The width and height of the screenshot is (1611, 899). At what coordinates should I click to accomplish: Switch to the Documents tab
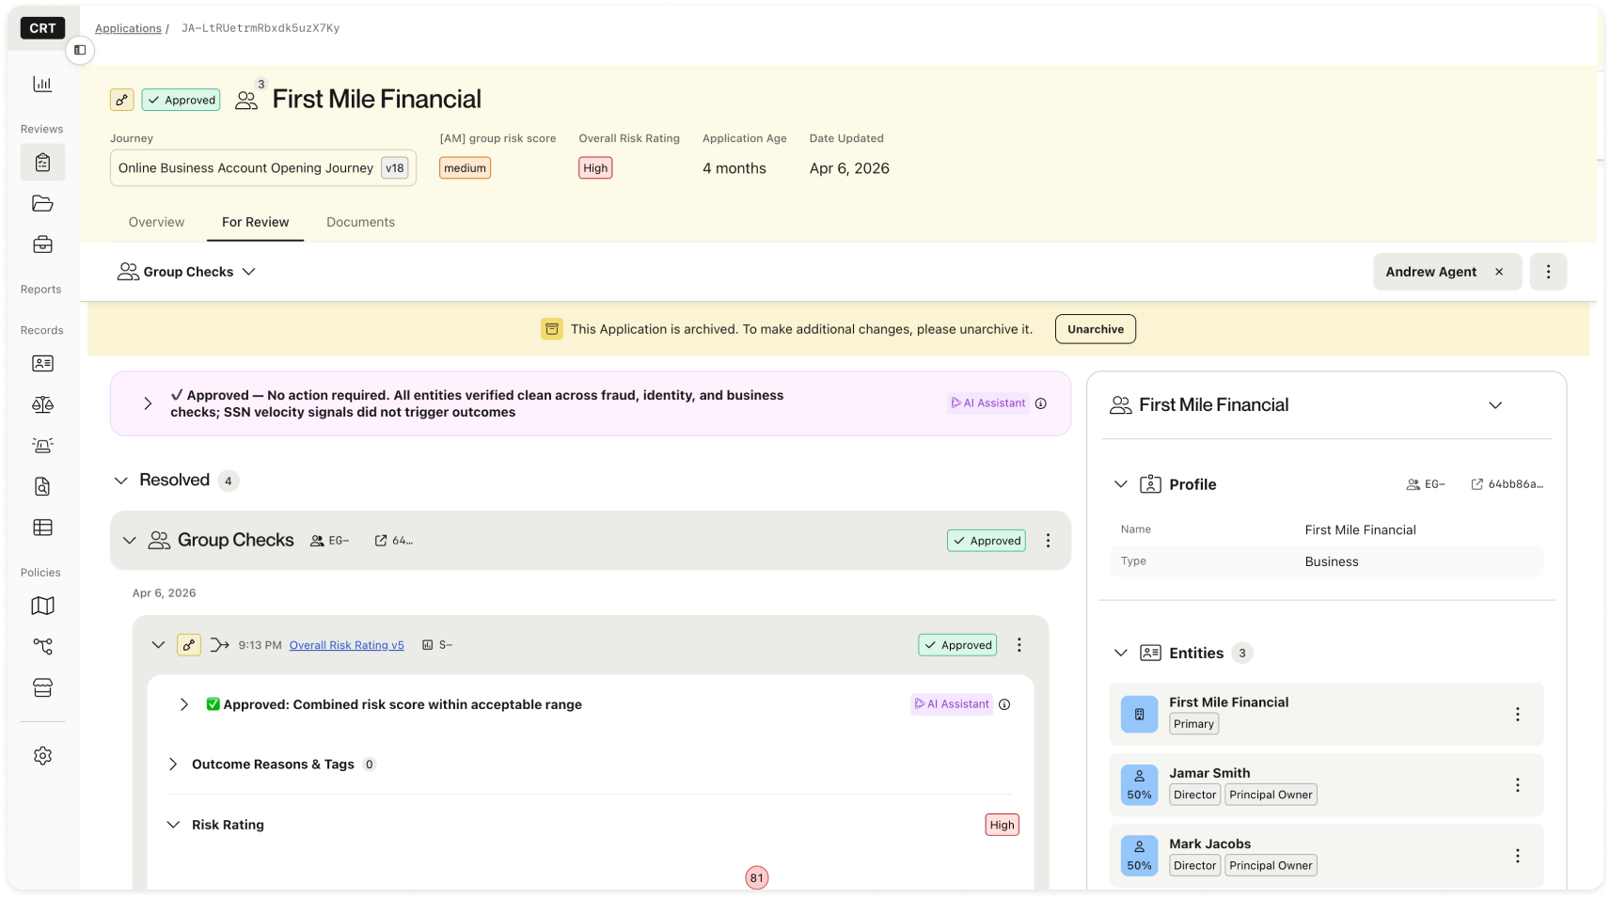(x=360, y=222)
